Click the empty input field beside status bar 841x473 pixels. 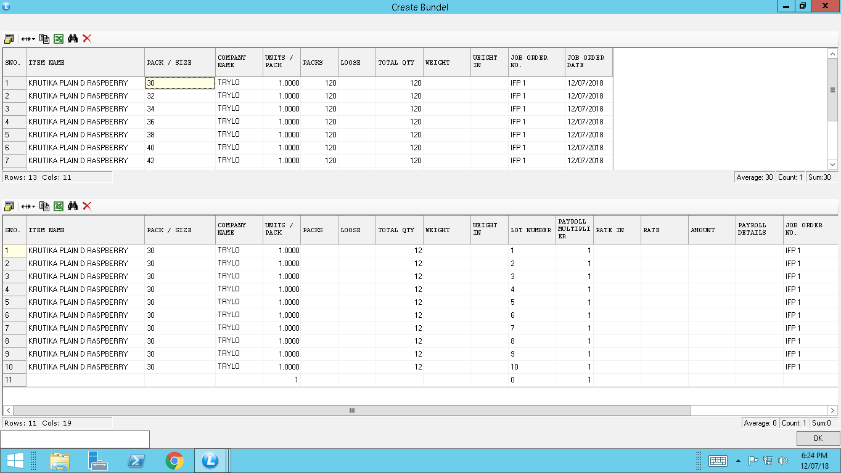point(75,439)
